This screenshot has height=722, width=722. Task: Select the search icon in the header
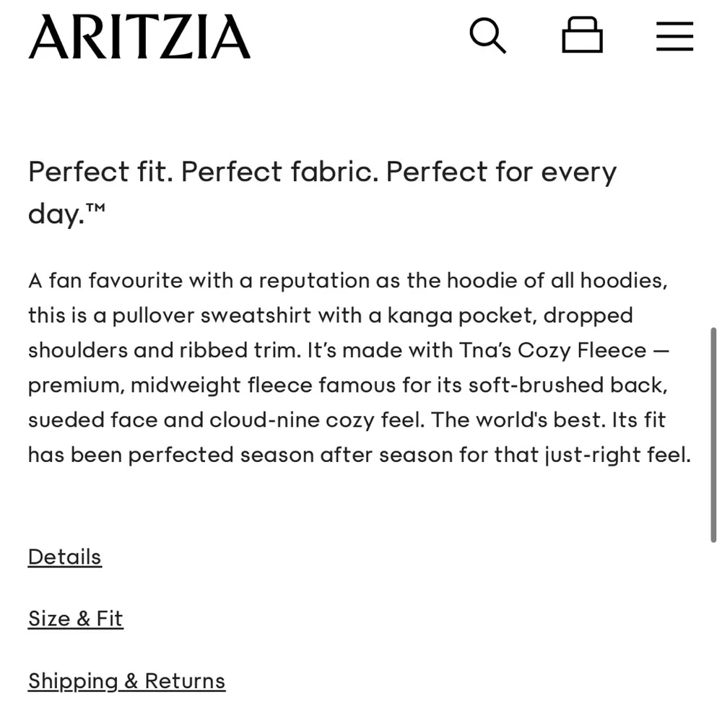[x=488, y=35]
